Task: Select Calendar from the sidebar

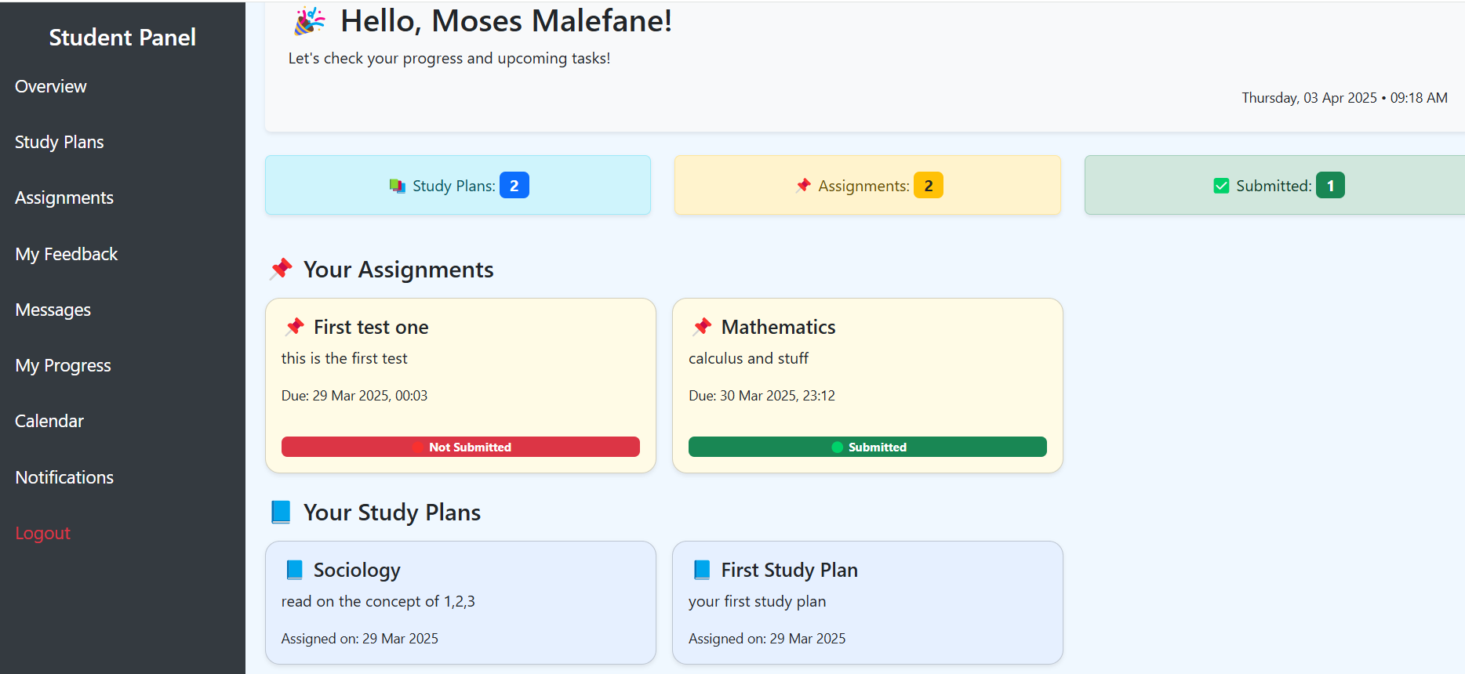Action: pyautogui.click(x=49, y=421)
